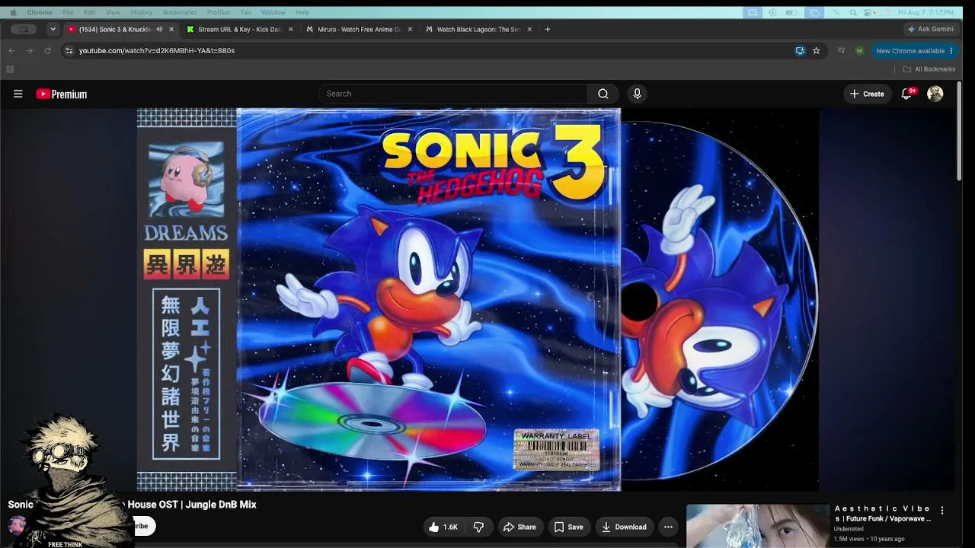
Task: Open more actions ellipsis under video
Action: click(x=668, y=527)
